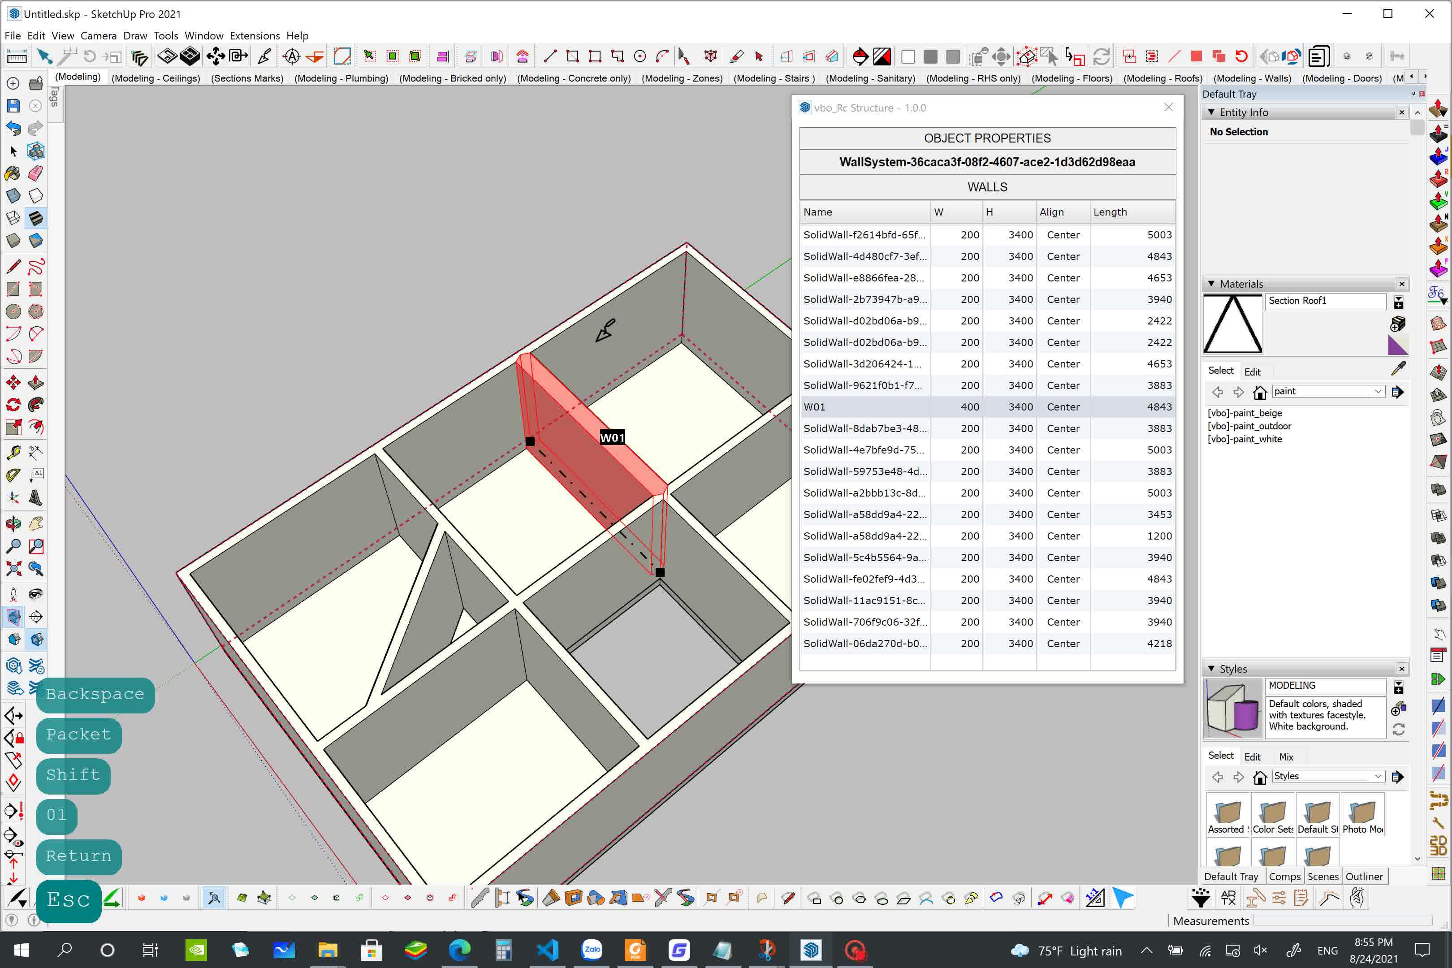The width and height of the screenshot is (1452, 968).
Task: Select the Tape Measure tool
Action: [13, 453]
